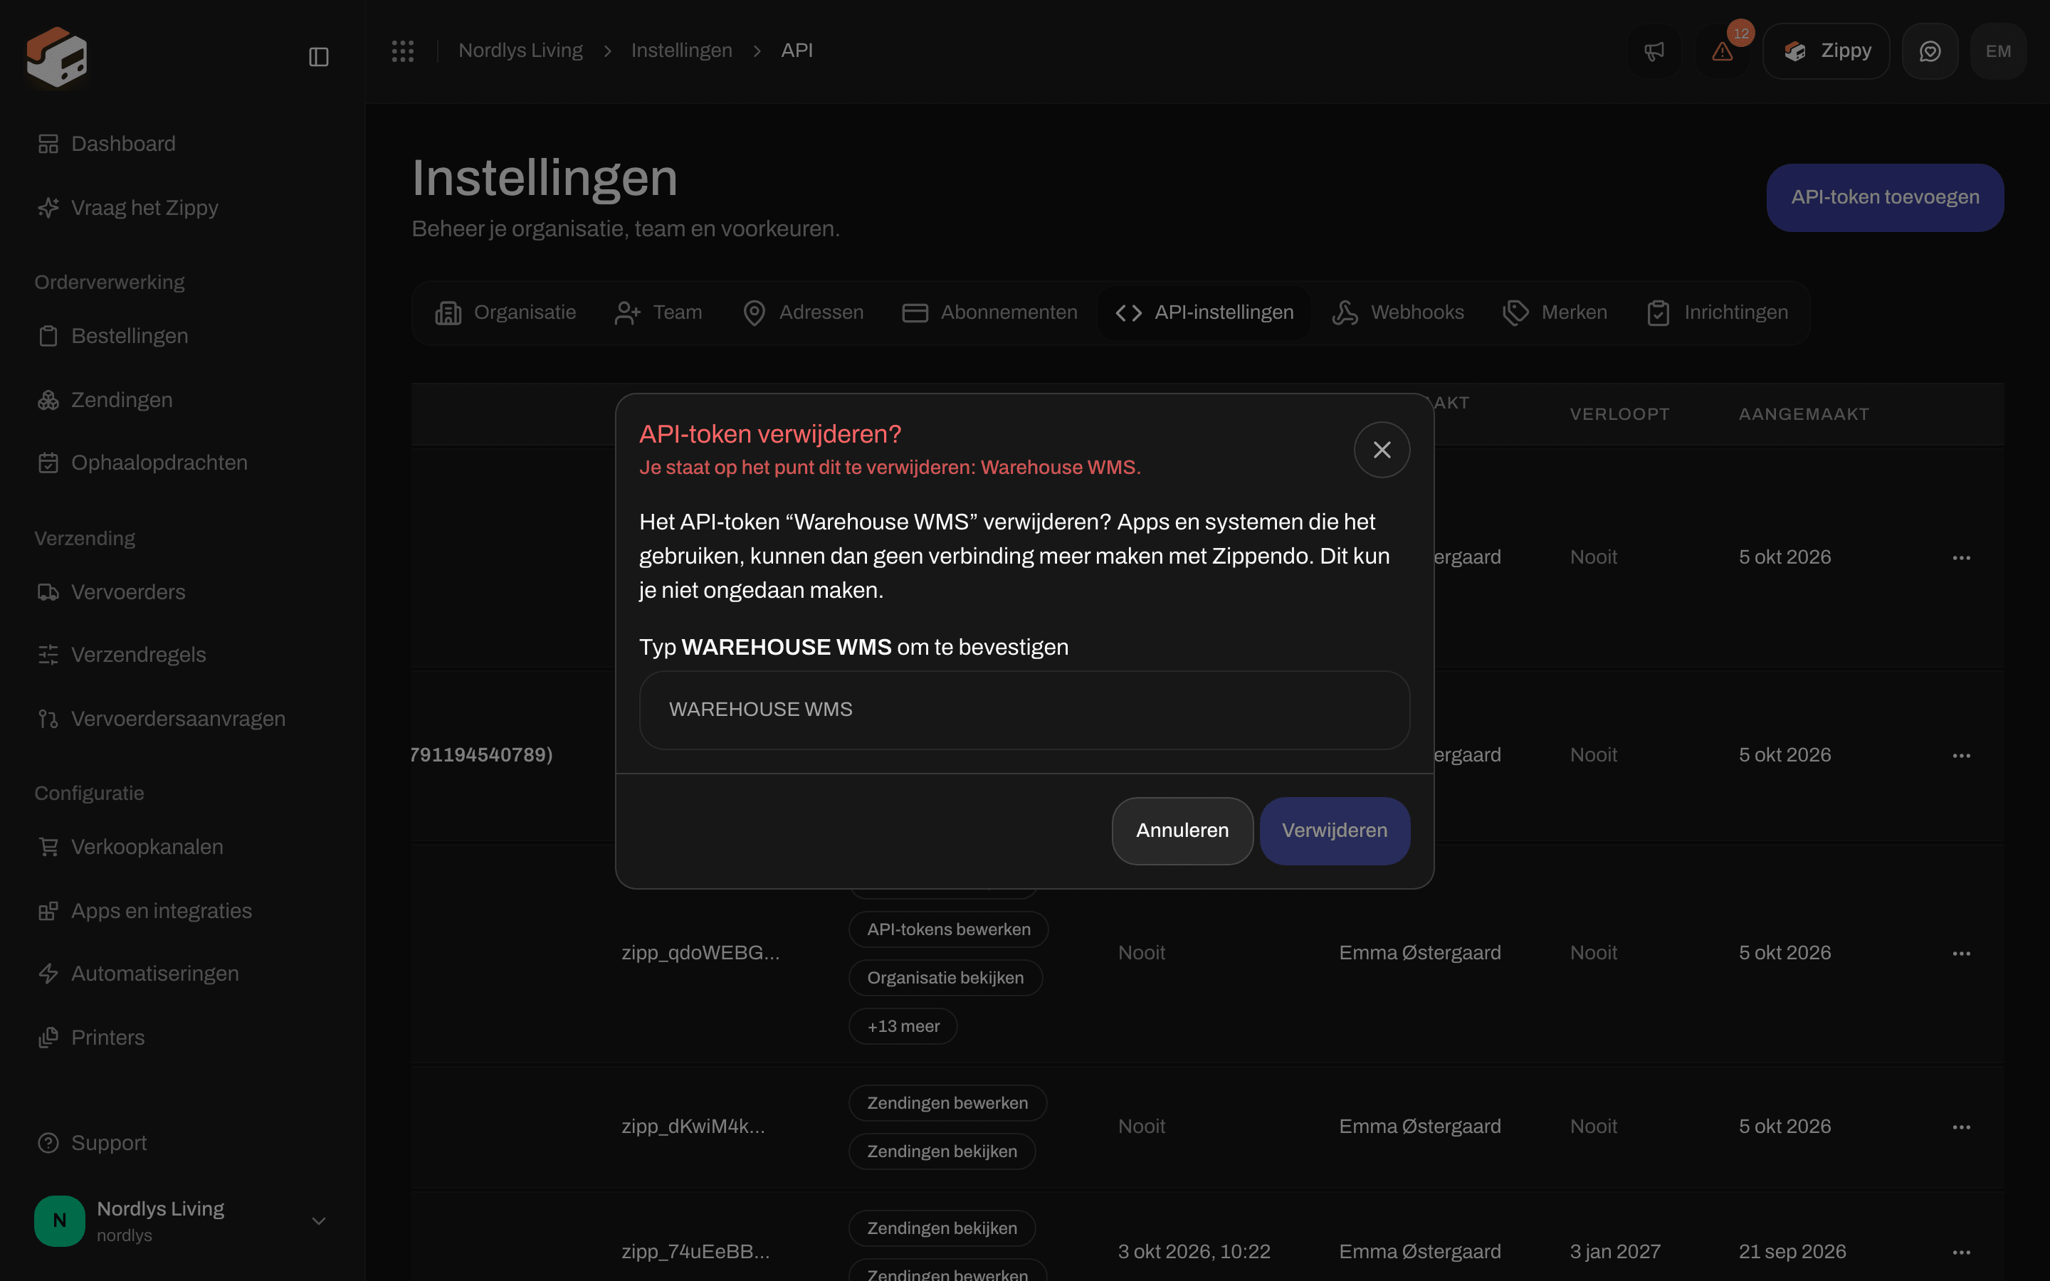Open the options menu of the zipp_74uEeBB row

coord(1961,1253)
